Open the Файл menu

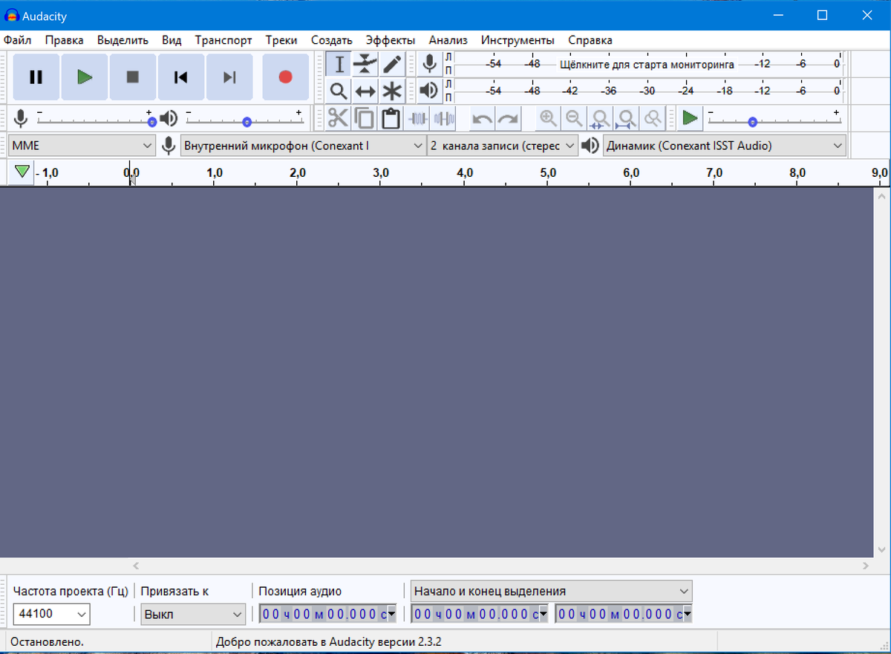click(17, 40)
